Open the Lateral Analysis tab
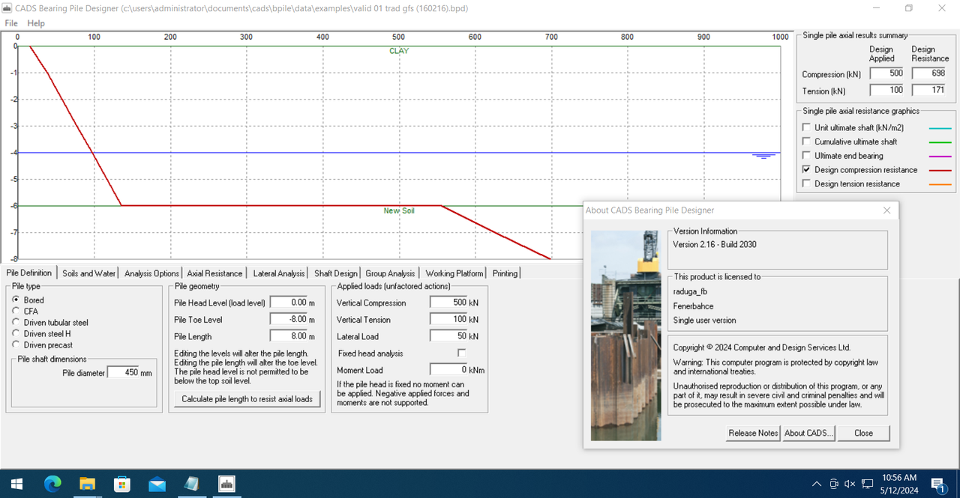This screenshot has height=498, width=960. click(279, 273)
